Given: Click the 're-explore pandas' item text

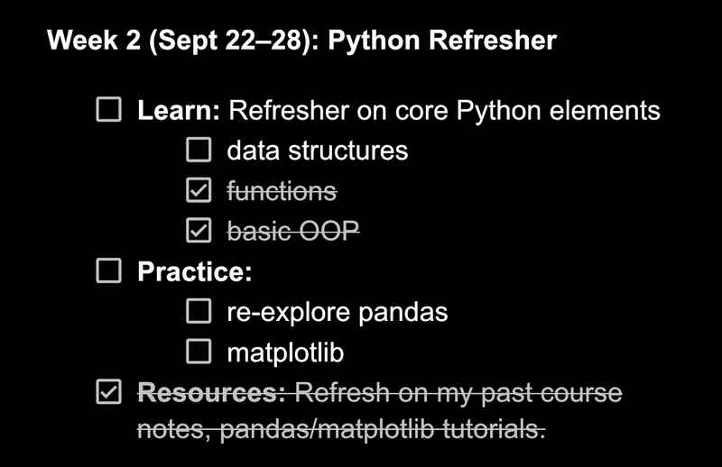Looking at the screenshot, I should (x=338, y=312).
